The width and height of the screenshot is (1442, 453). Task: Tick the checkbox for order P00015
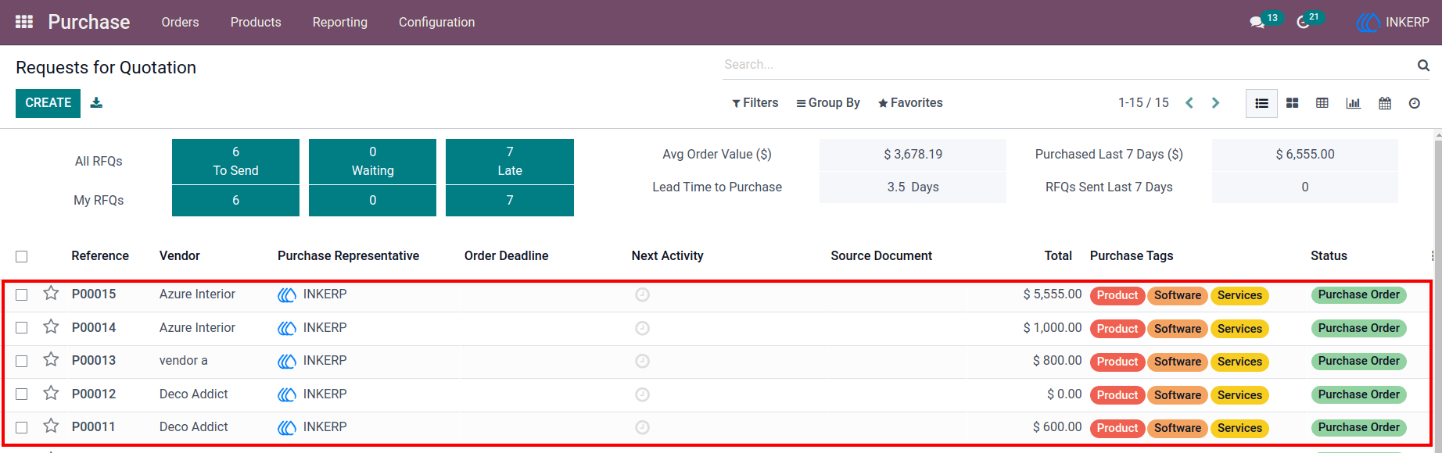pyautogui.click(x=22, y=294)
